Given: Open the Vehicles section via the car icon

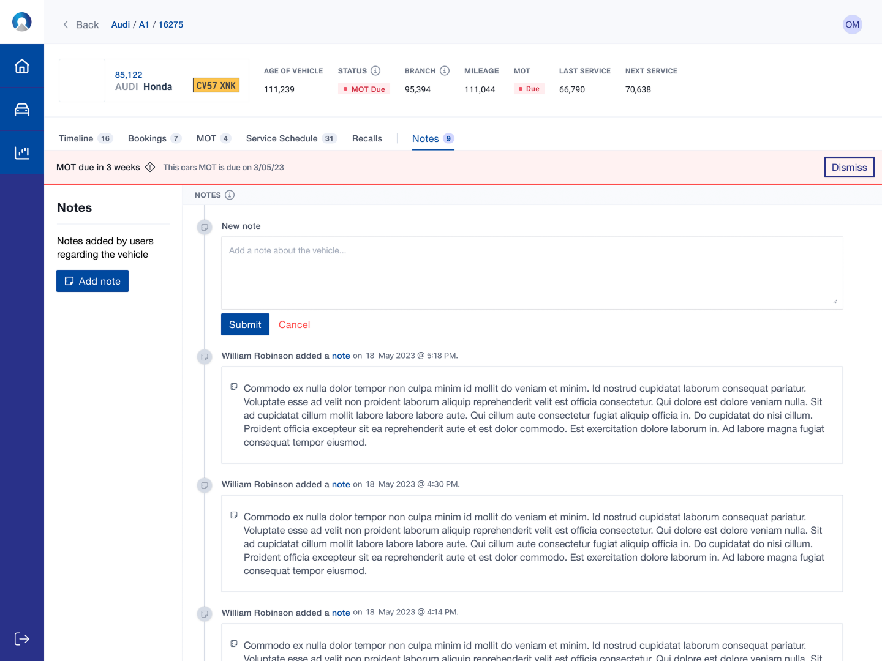Looking at the screenshot, I should tap(22, 109).
